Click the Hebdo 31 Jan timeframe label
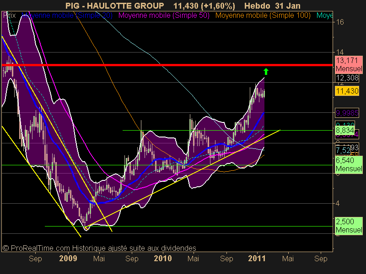Viewport: 366px width, 274px height. tap(272, 5)
